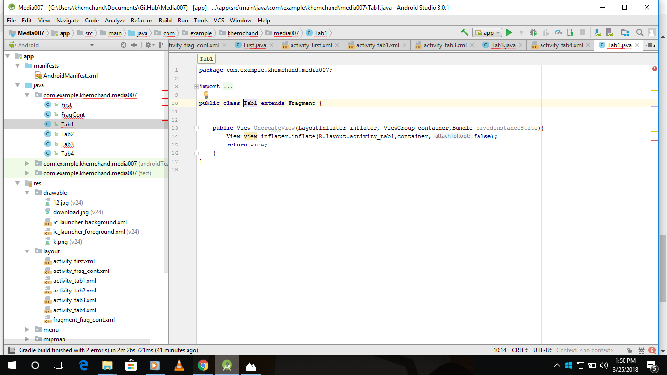Click Collapse All icon in project panel
667x375 pixels.
[134, 45]
